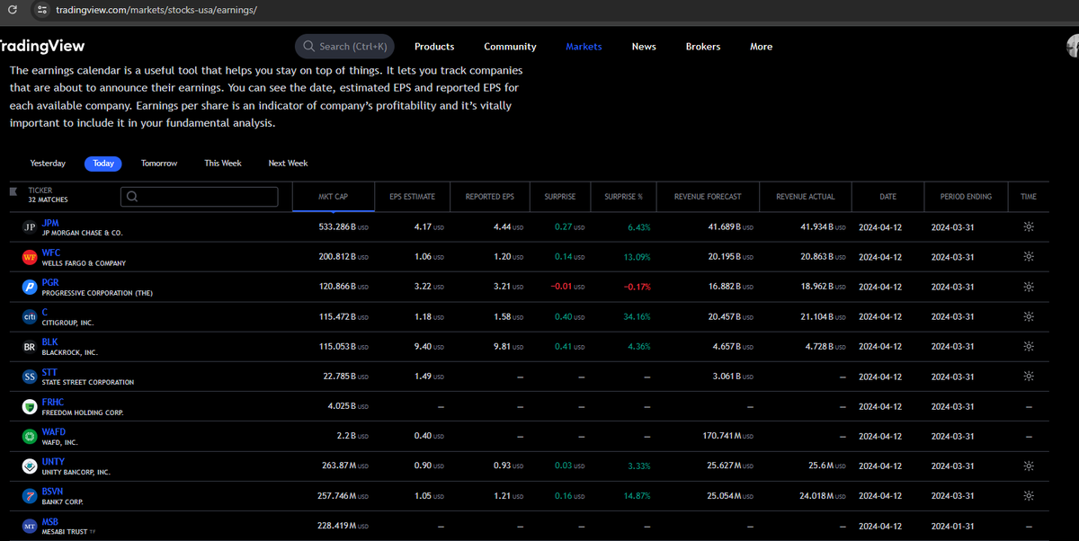Show This Week earnings
This screenshot has width=1079, height=541.
tap(223, 164)
